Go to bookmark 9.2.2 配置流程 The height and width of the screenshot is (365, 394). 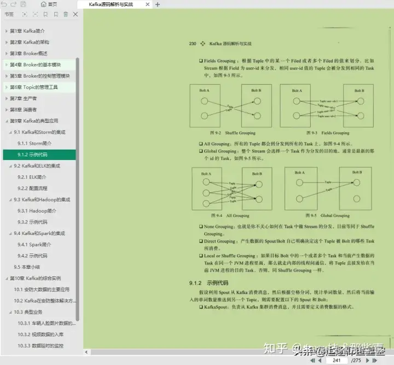(x=32, y=189)
